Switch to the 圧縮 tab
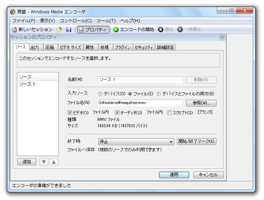 (50, 47)
